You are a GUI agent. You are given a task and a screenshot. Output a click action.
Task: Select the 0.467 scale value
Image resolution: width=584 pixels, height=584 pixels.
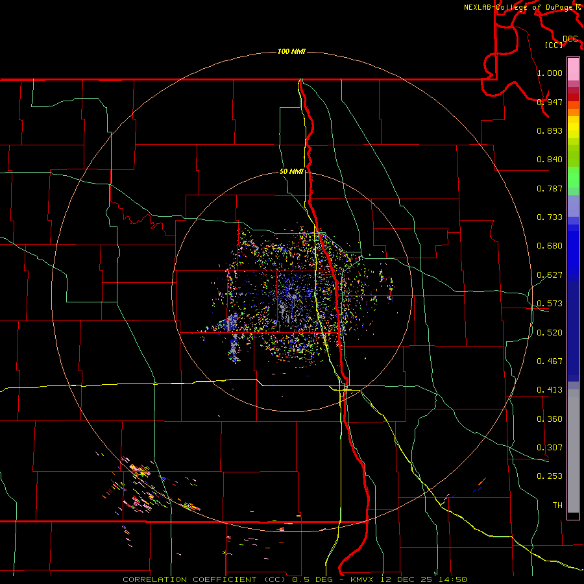point(550,361)
